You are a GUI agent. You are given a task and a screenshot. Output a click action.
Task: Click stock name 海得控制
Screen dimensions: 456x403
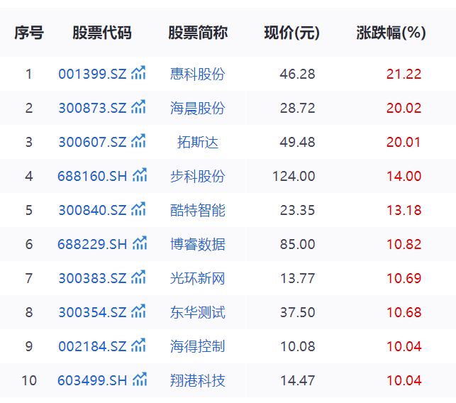(198, 346)
